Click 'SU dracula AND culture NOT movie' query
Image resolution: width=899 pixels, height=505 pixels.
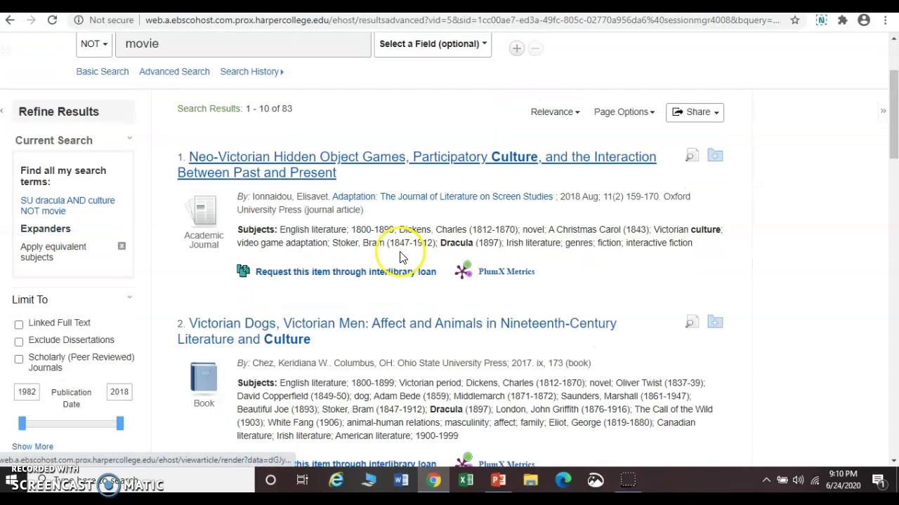67,206
